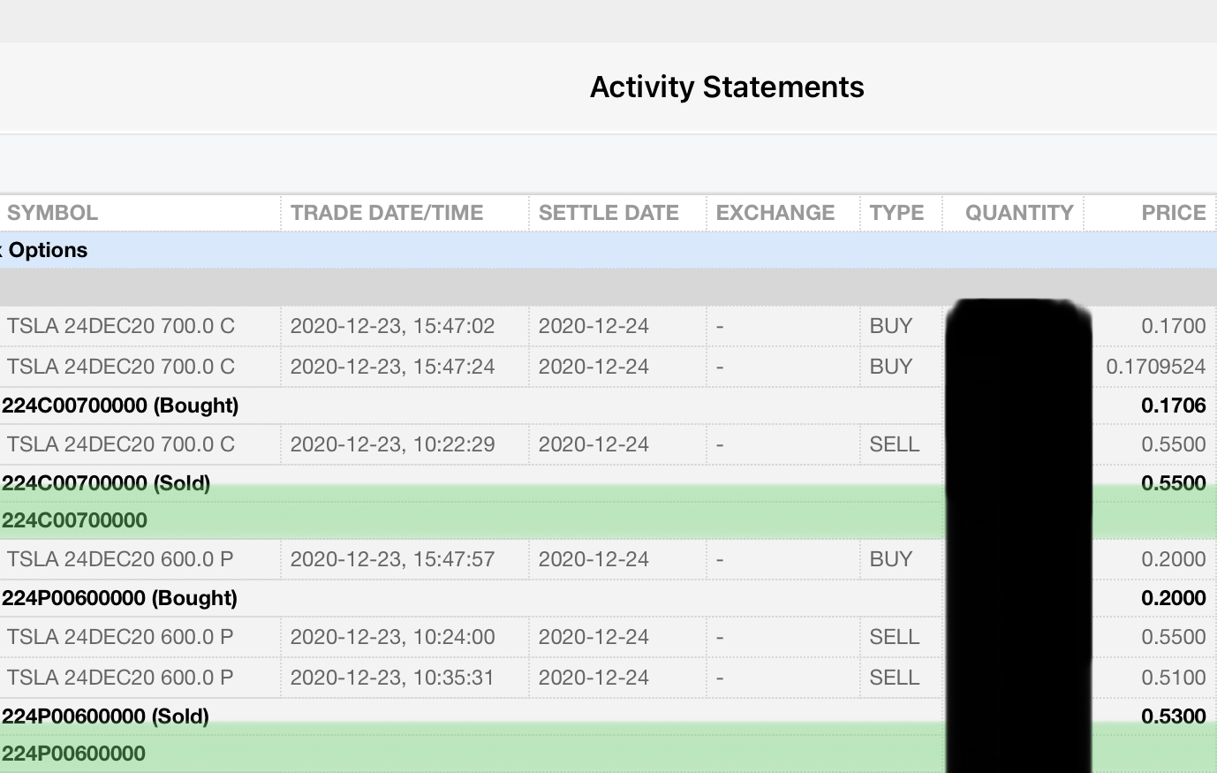The image size is (1217, 773).
Task: Click the SELL type at 10:22:29 trade
Action: point(894,444)
